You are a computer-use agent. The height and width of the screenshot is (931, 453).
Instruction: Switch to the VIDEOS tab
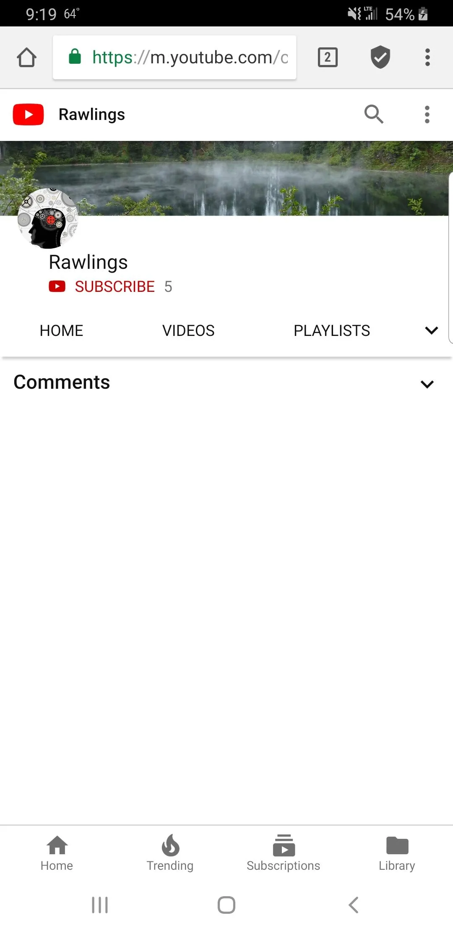(x=188, y=331)
